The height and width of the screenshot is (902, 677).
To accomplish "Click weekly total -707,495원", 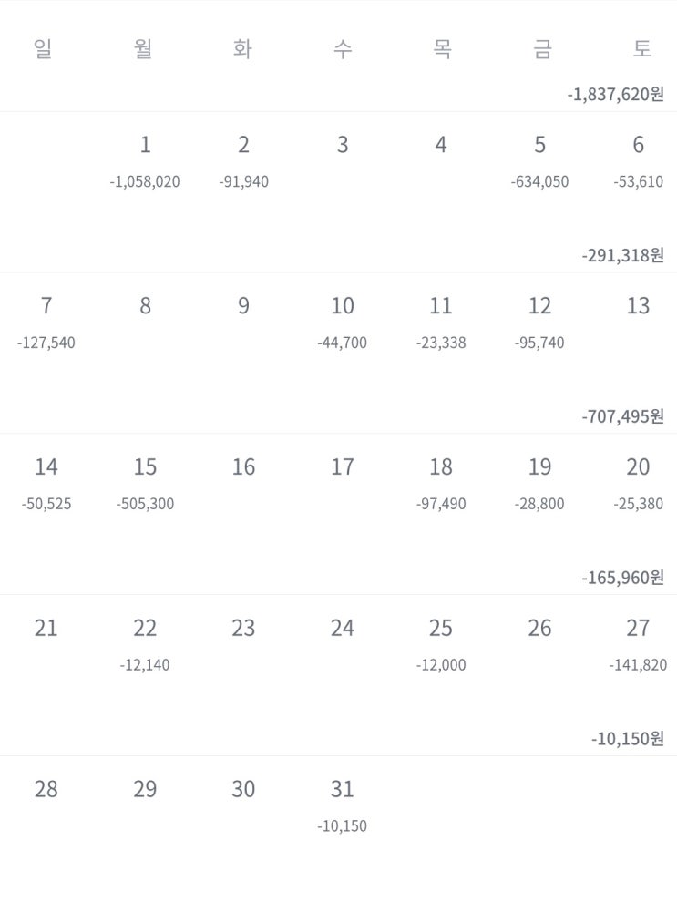I will 622,416.
